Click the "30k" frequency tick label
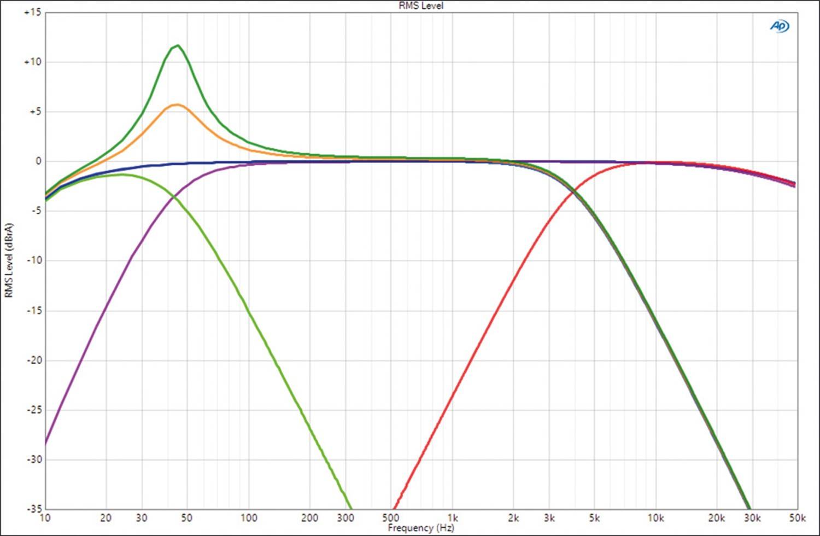This screenshot has width=820, height=536. (752, 518)
